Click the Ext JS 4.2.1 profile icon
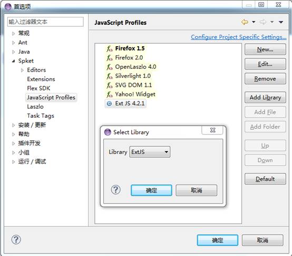Image resolution: width=292 pixels, height=256 pixels. tap(109, 104)
